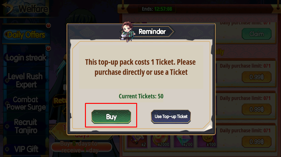Click the Ends countdown timer
Image resolution: width=281 pixels, height=157 pixels.
pos(157,9)
